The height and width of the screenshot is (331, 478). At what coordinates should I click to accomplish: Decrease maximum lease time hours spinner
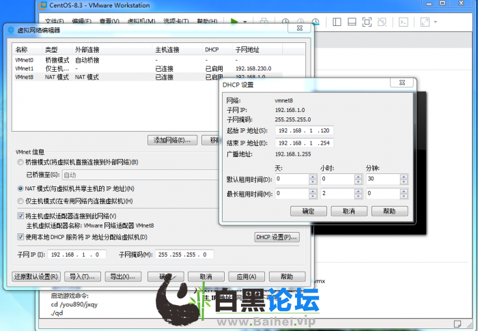(358, 196)
